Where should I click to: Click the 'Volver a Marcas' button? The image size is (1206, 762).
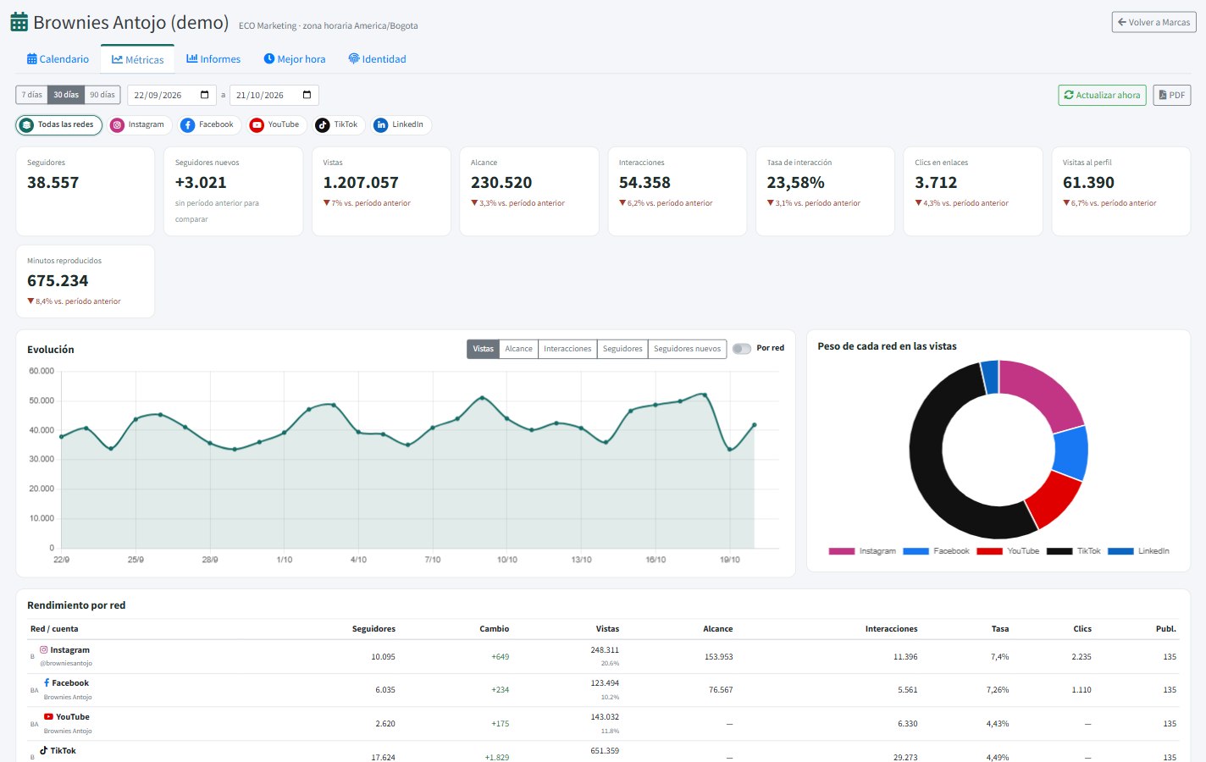[1153, 22]
